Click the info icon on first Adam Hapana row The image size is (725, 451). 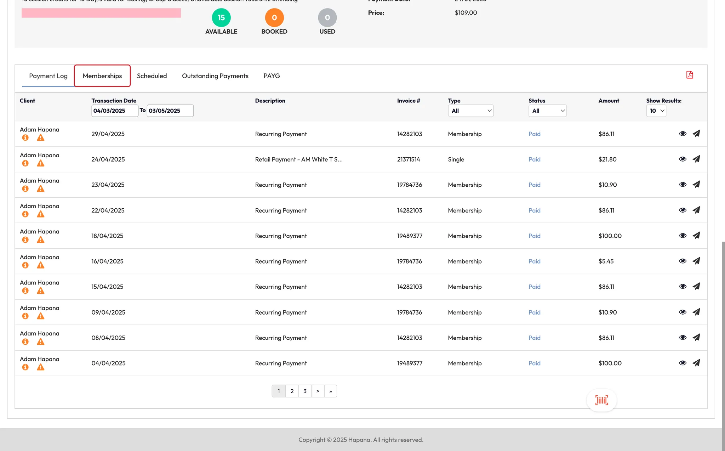[x=25, y=137]
